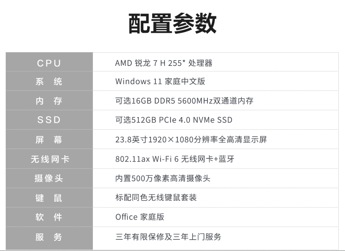Select the CPU label cell
The width and height of the screenshot is (345, 251).
click(x=49, y=63)
